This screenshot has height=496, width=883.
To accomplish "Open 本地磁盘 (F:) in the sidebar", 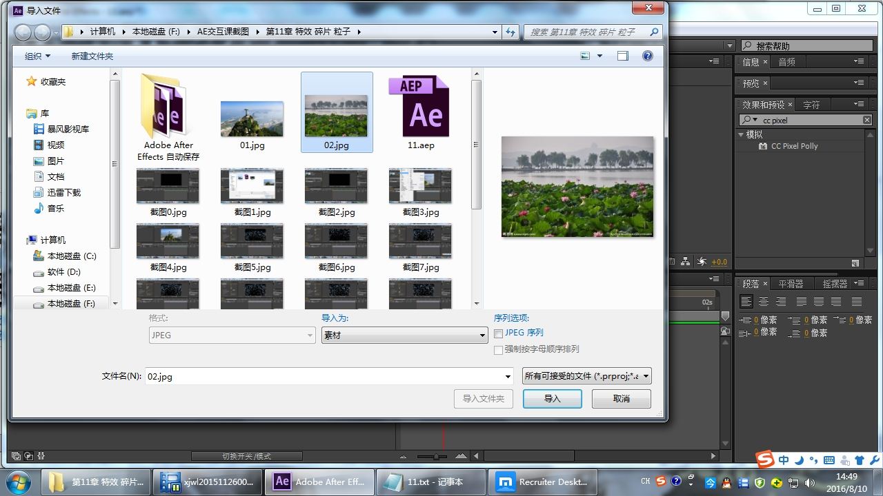I will point(65,303).
